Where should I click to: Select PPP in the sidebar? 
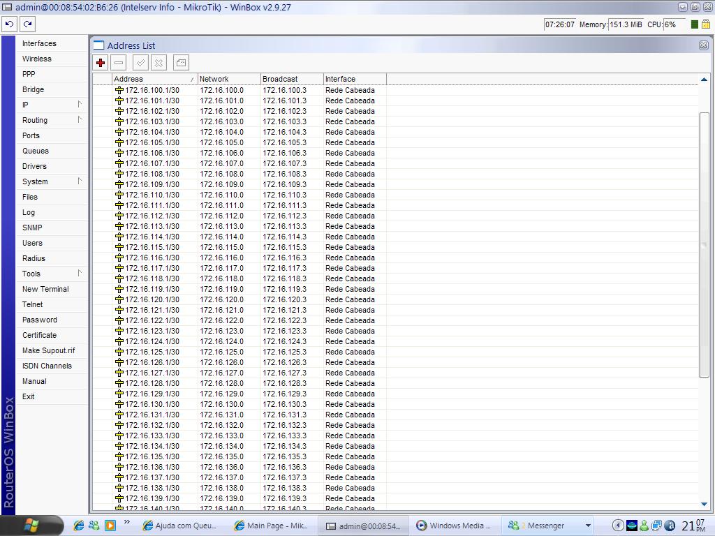click(52, 74)
